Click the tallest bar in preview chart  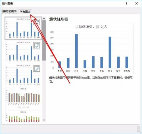point(76,51)
